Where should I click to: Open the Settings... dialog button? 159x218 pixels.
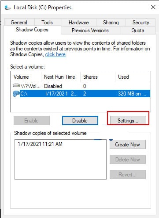(x=128, y=121)
